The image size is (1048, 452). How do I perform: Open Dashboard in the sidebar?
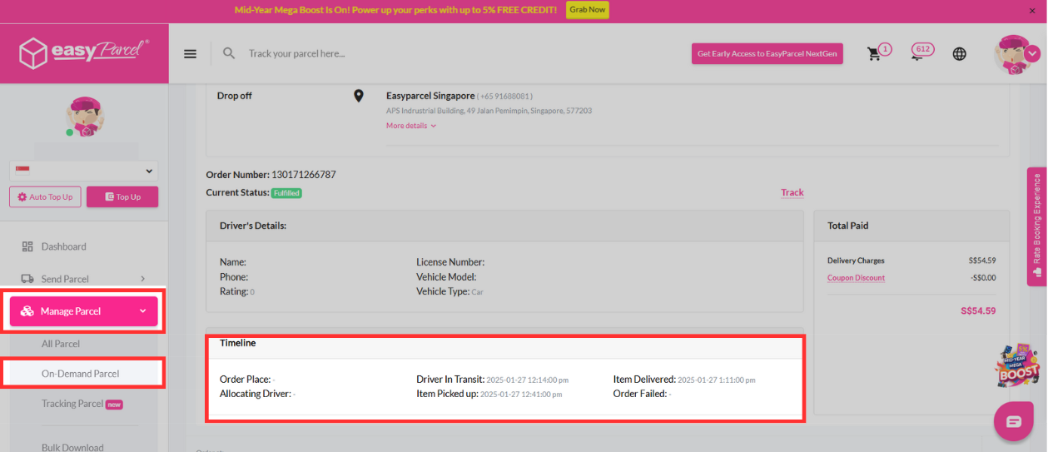pos(63,246)
